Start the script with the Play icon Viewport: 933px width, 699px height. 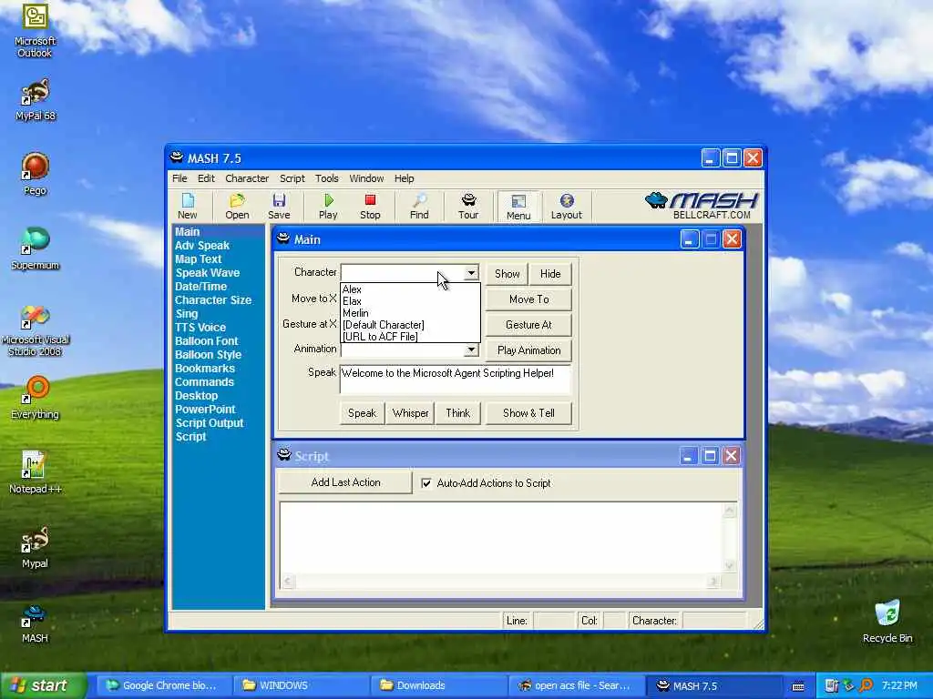[328, 207]
